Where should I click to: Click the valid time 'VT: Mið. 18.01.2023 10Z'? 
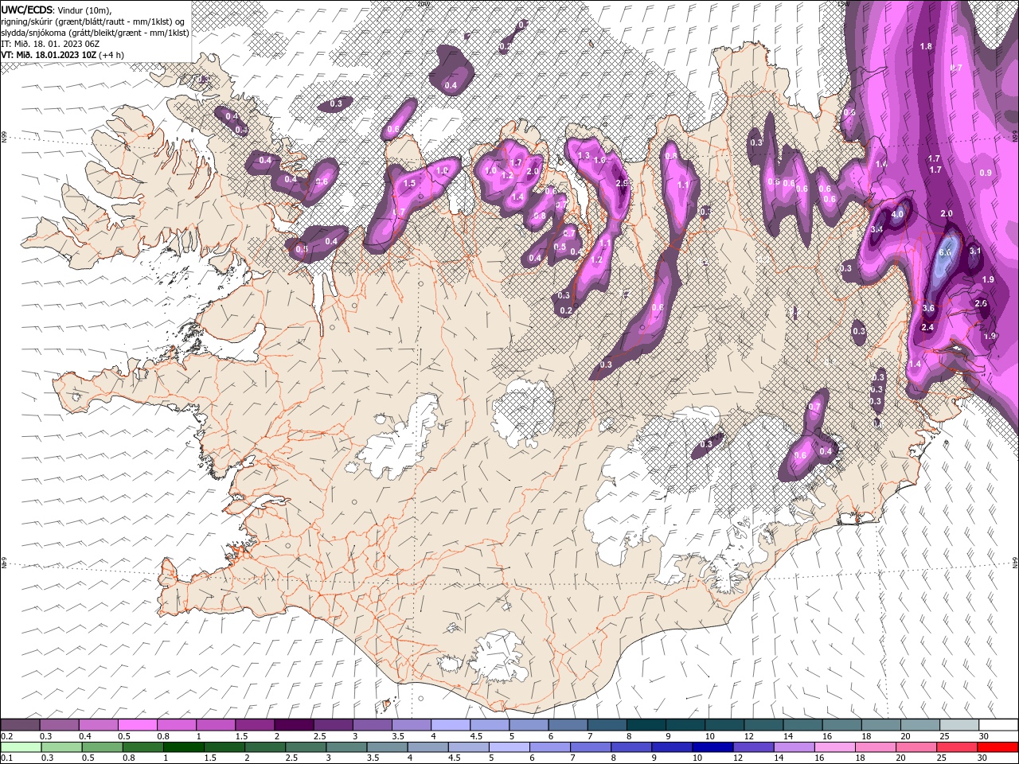click(49, 55)
